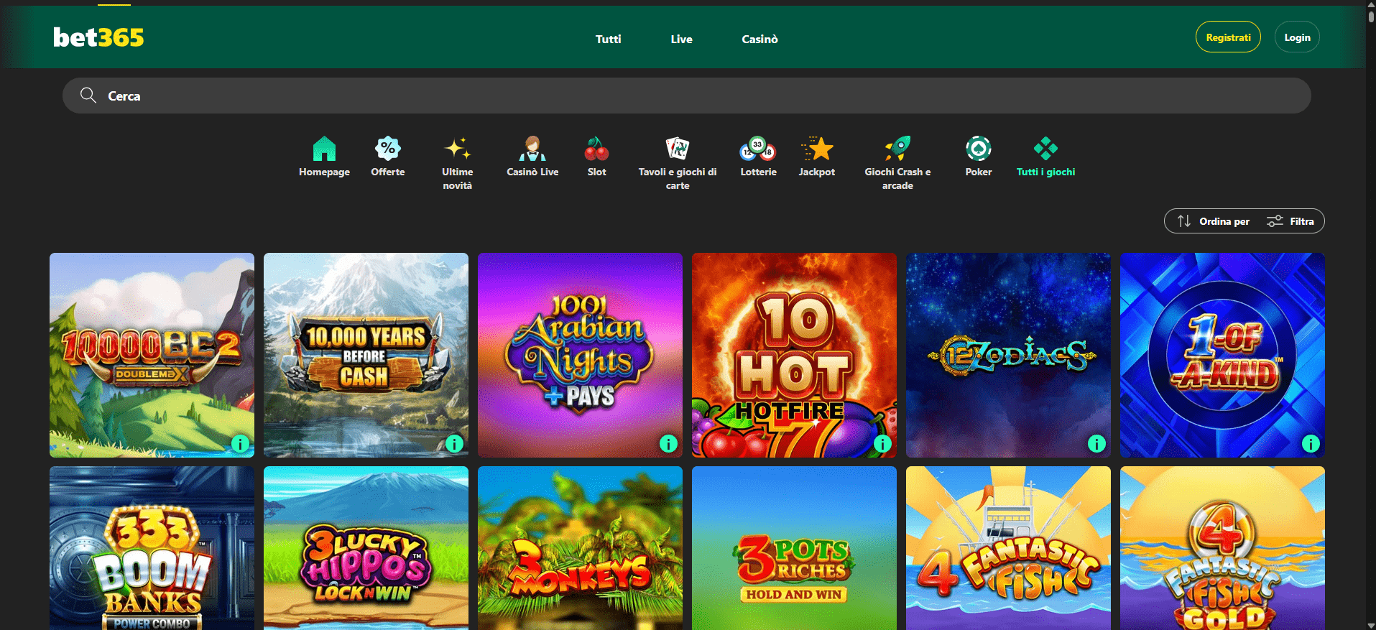Open the Jackpot star icon

coord(817,149)
